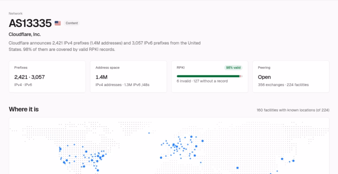Click the 6 invalid · 127 without a record text
This screenshot has width=338, height=174.
202,81
